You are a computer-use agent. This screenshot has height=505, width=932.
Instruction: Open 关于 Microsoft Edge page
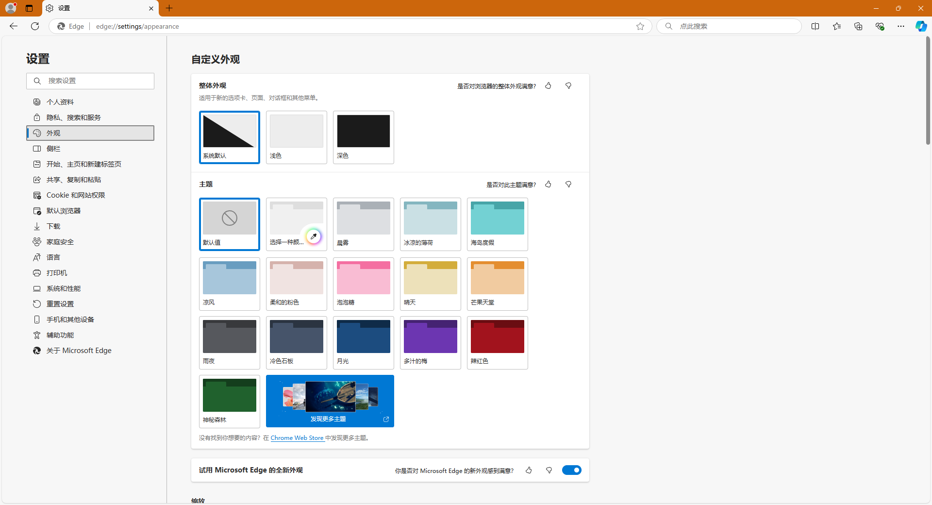pos(90,351)
